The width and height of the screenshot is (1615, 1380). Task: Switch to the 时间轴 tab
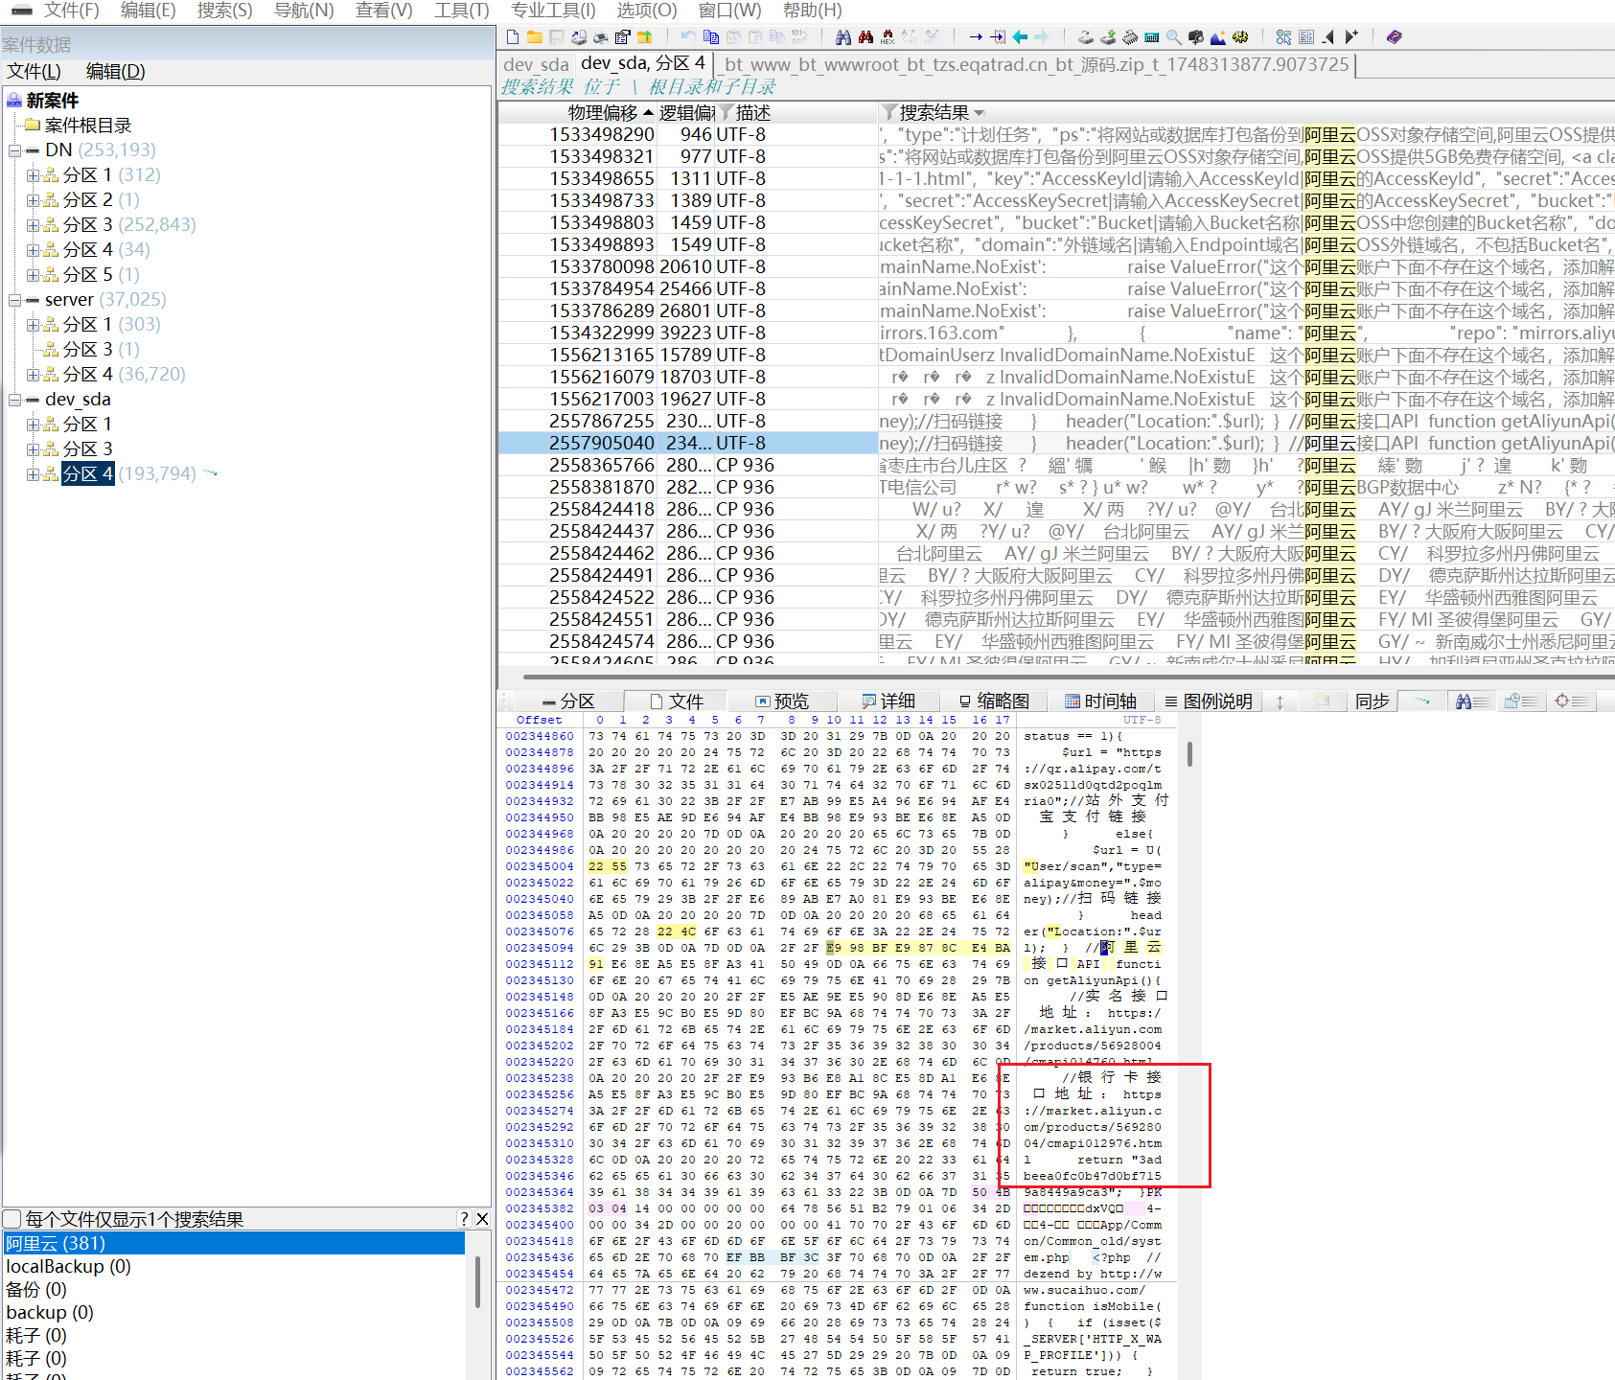[x=1099, y=701]
